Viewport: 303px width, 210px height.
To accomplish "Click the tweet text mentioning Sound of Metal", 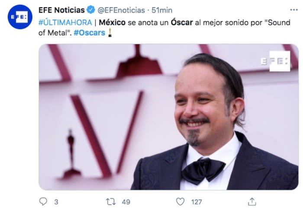I will coord(164,28).
